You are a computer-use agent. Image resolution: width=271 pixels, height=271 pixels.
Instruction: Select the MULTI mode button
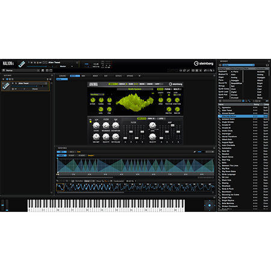(x=177, y=89)
